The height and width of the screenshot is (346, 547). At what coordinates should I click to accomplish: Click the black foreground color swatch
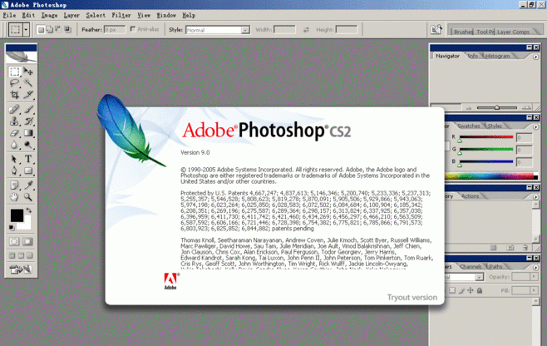[17, 215]
